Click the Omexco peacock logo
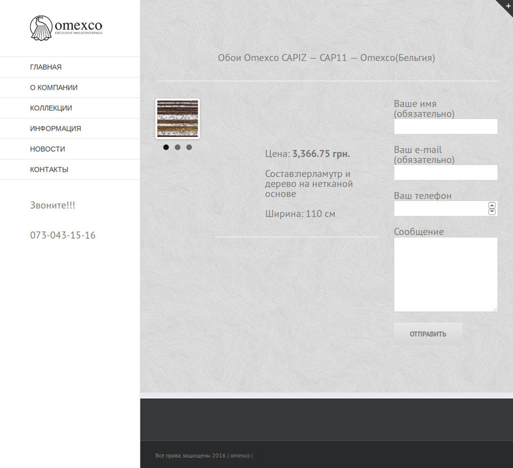 66,28
